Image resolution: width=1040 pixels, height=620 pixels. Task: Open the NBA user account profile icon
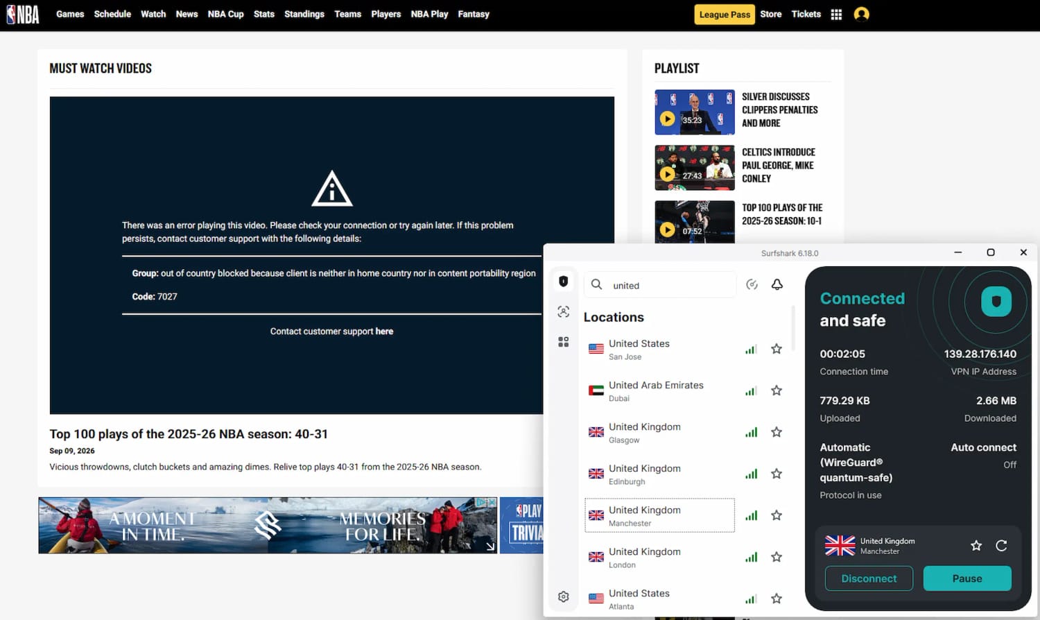click(x=862, y=15)
